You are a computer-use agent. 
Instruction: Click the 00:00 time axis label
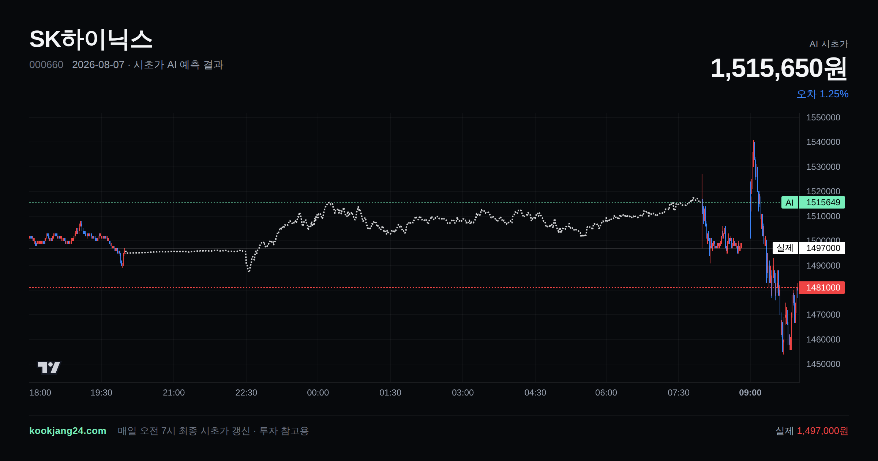(318, 393)
